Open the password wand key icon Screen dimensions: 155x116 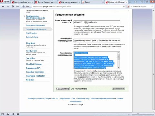17,6
